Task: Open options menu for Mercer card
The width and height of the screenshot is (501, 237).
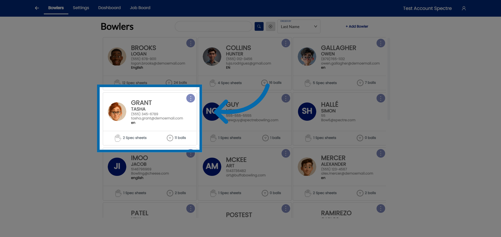Action: point(381,153)
